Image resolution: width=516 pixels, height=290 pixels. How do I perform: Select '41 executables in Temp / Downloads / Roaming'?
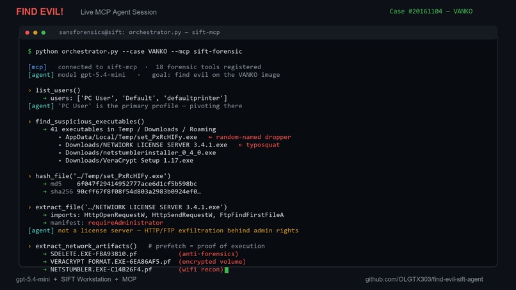(x=133, y=129)
